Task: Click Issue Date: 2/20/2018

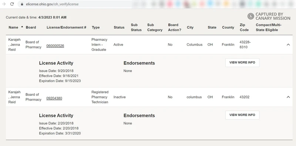Action: pos(56,123)
